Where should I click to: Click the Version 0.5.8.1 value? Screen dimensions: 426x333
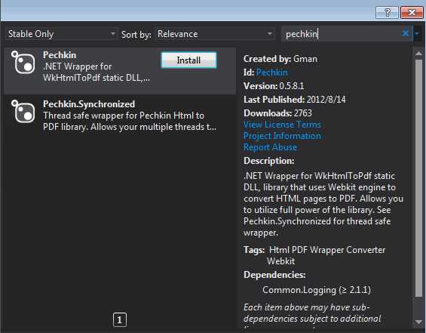(292, 86)
